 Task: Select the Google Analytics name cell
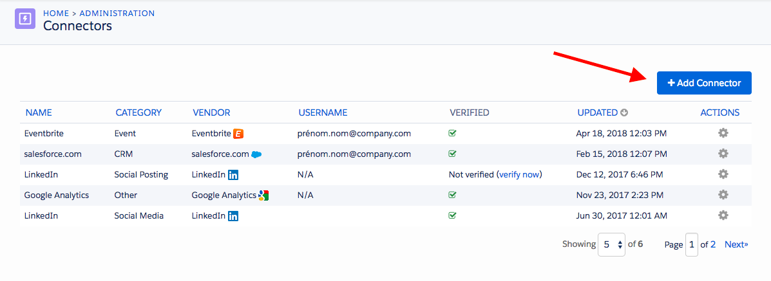57,195
